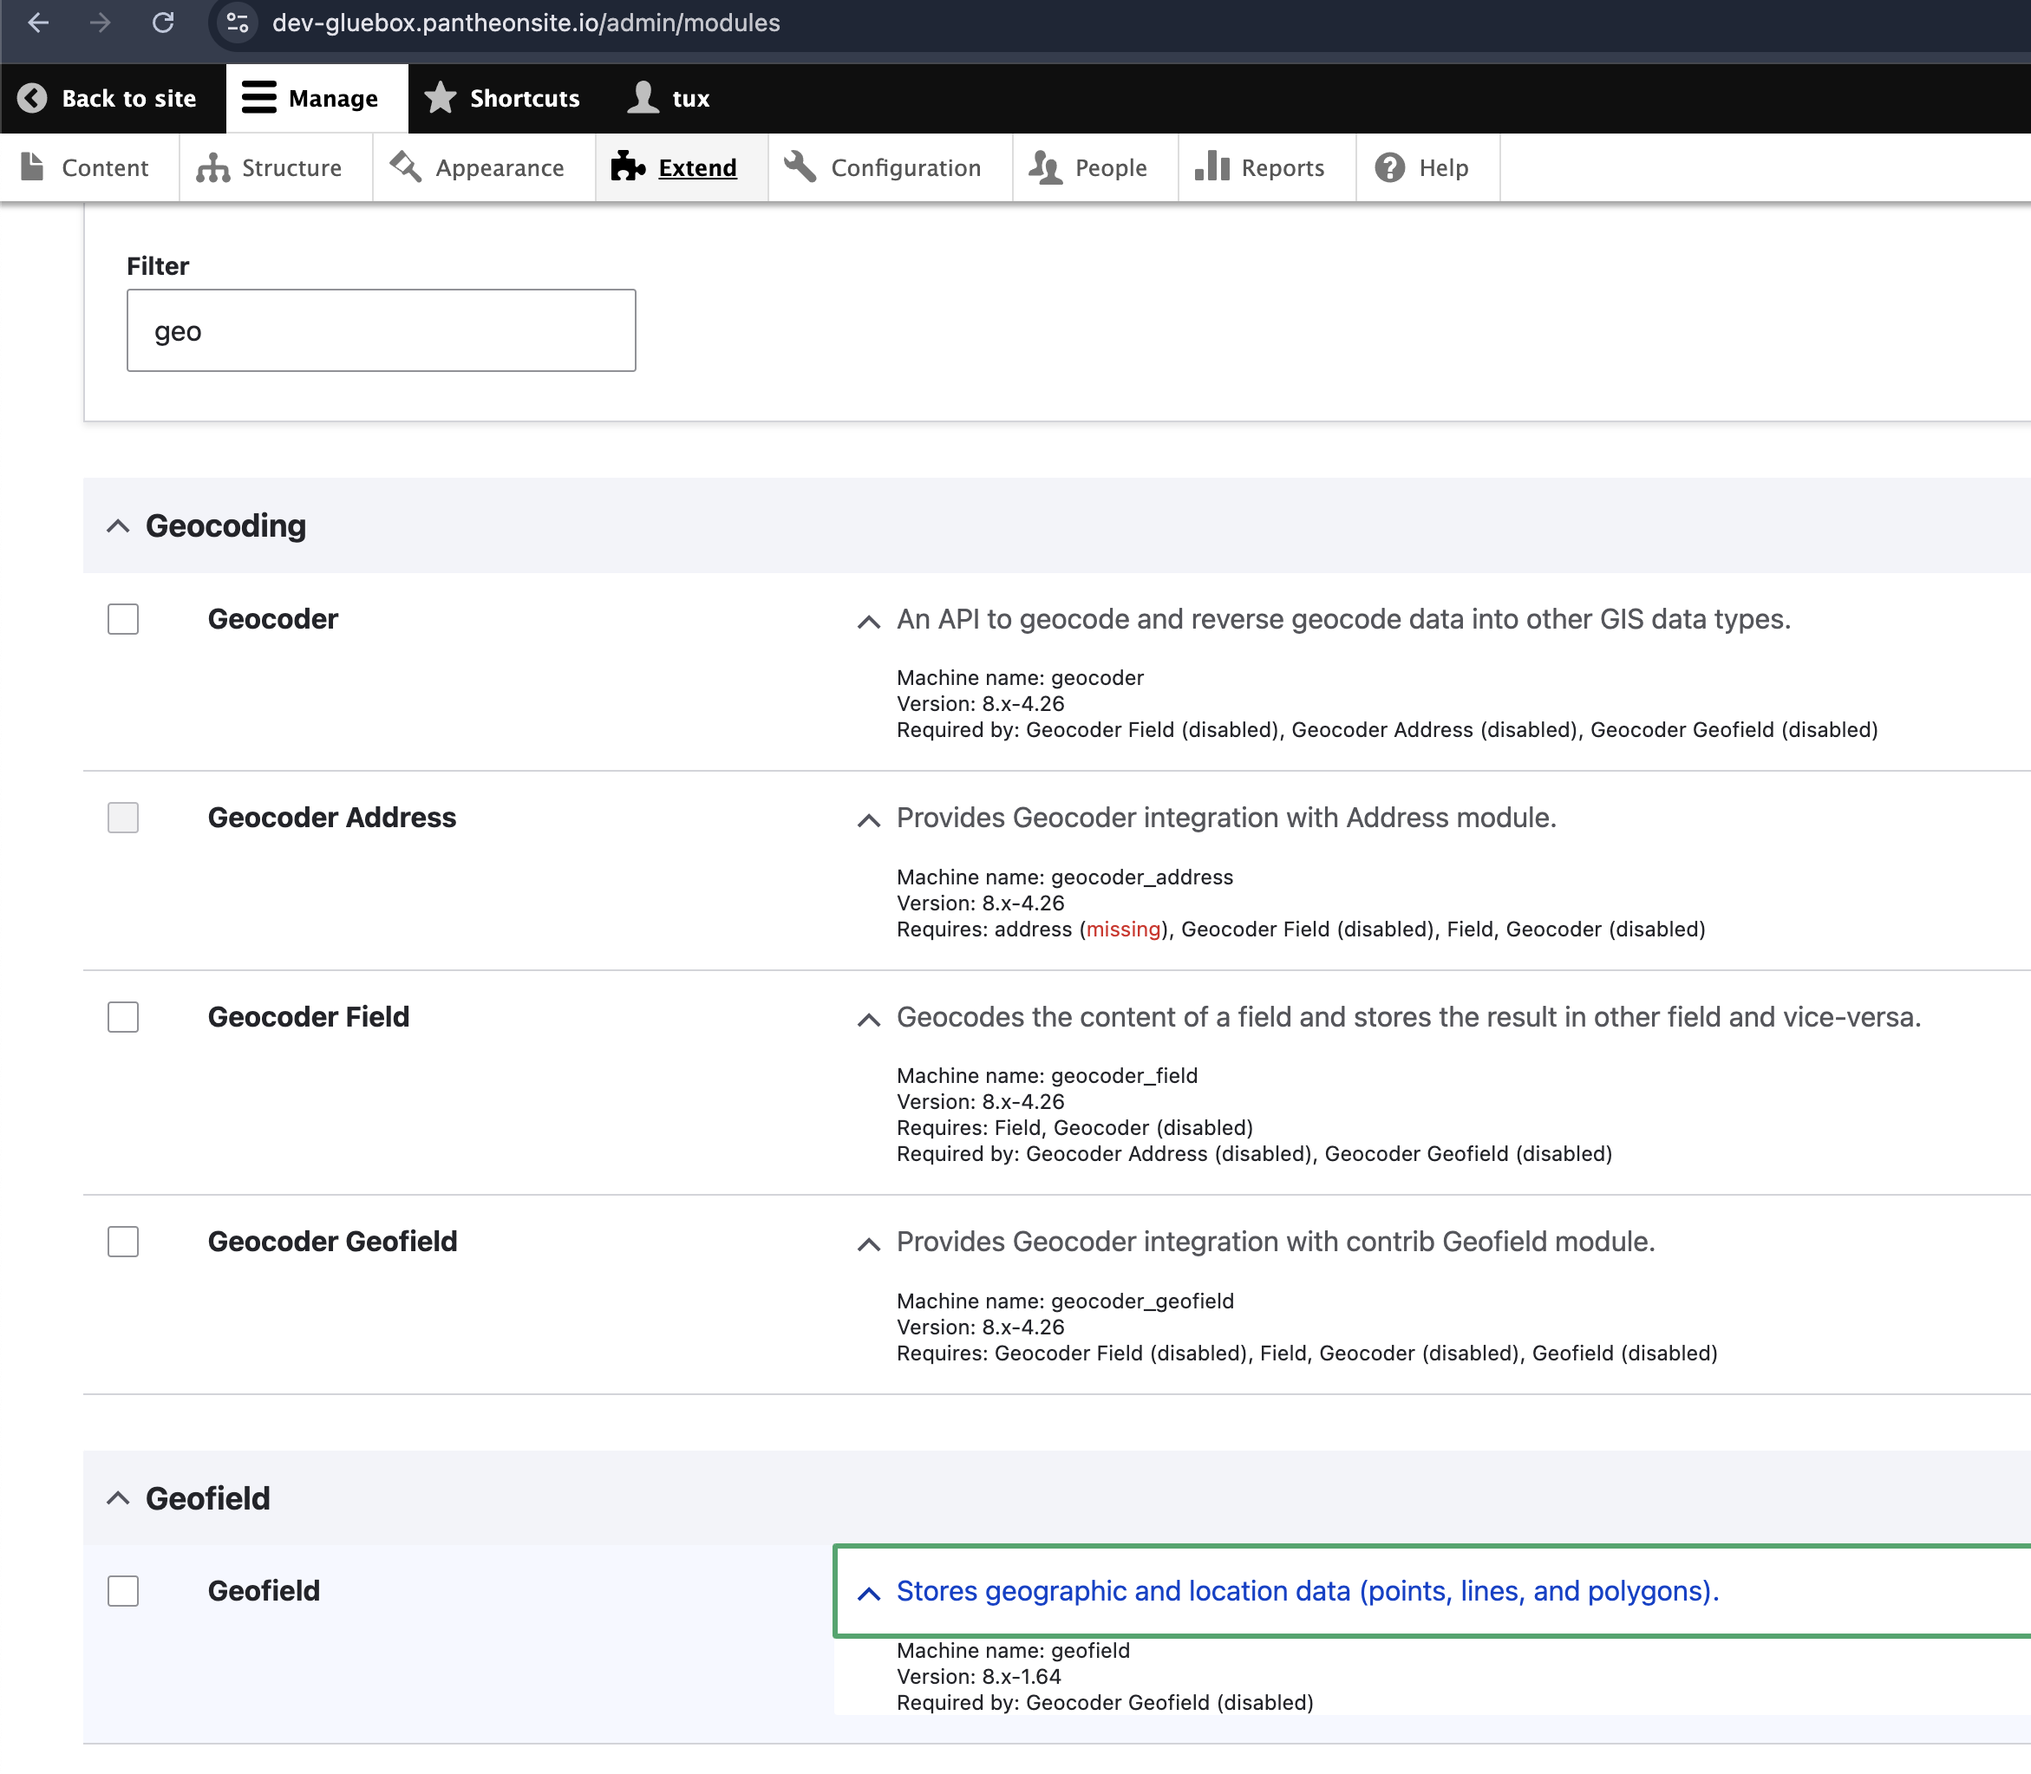Click the Structure menu icon
This screenshot has width=2031, height=1774.
(212, 167)
